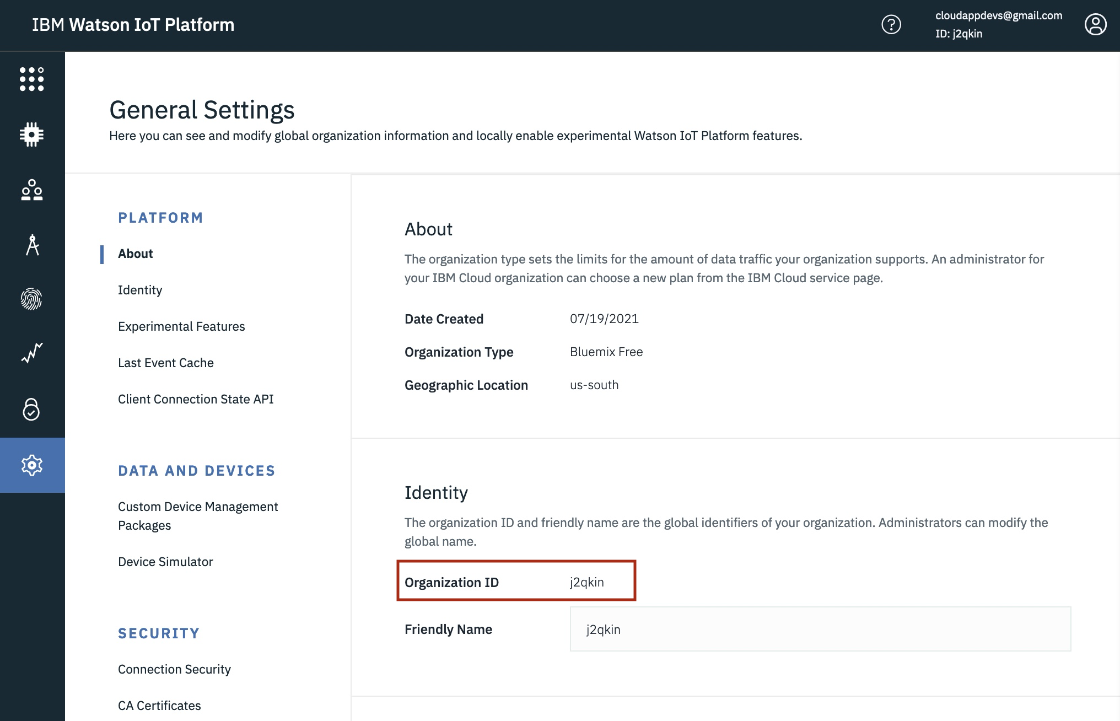Open the help question mark icon
This screenshot has height=721, width=1120.
tap(891, 25)
